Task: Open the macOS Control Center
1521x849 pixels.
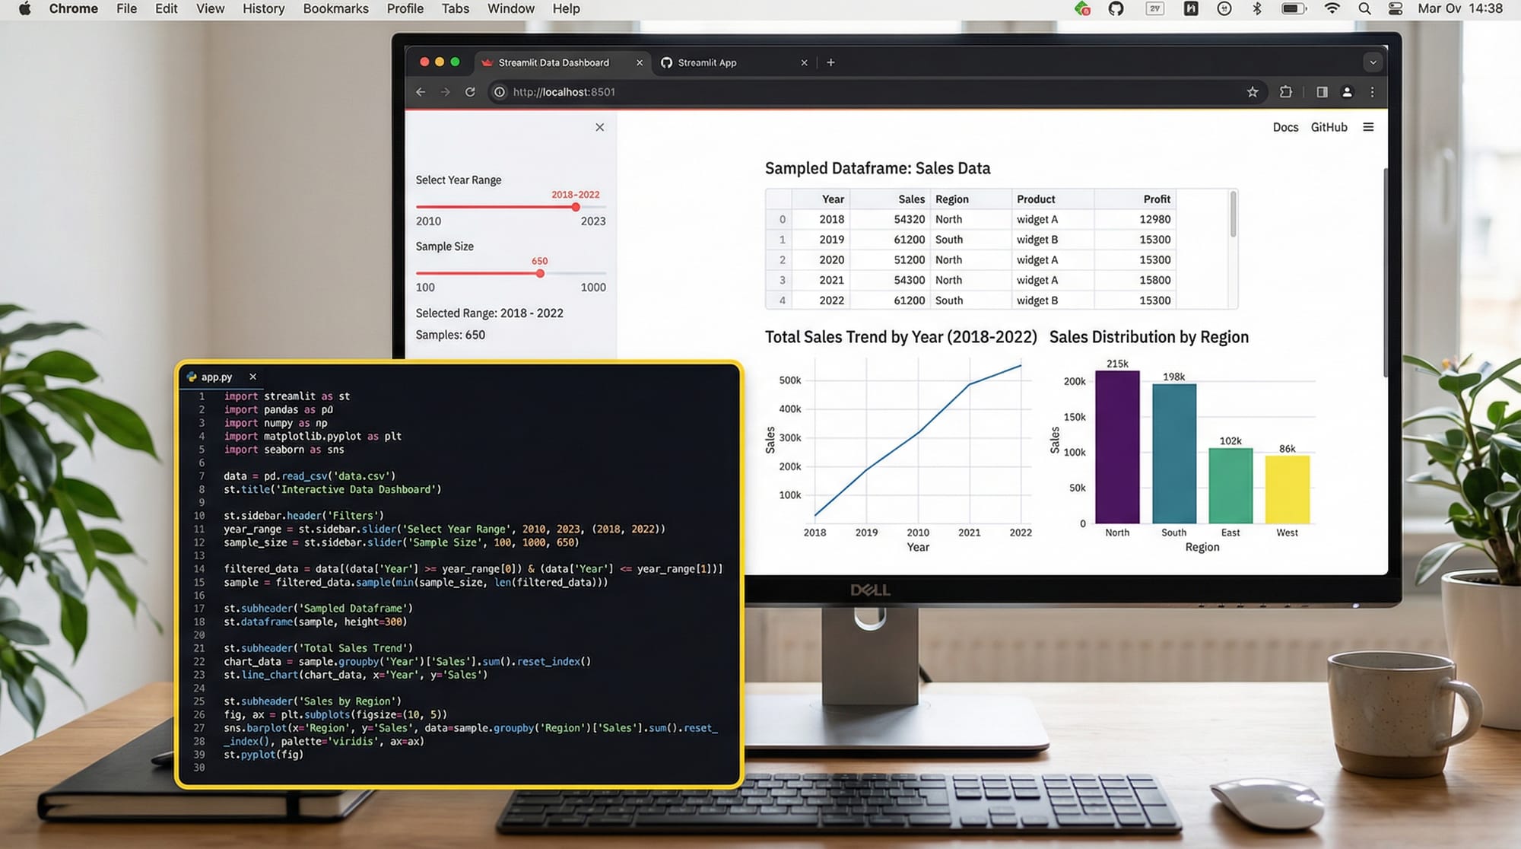Action: point(1395,8)
